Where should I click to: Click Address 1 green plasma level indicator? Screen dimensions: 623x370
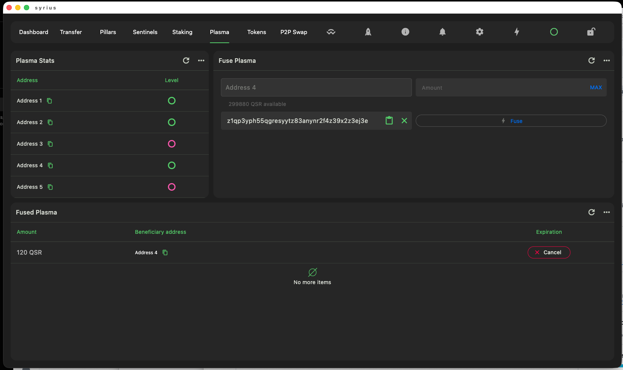172,101
